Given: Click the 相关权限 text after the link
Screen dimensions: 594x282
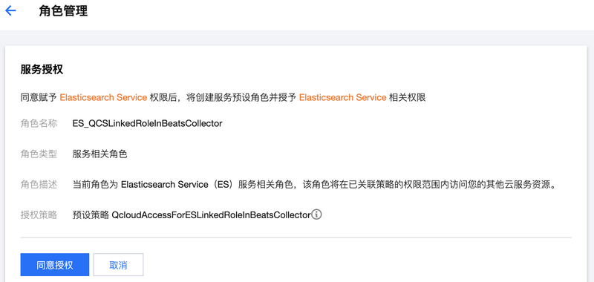Looking at the screenshot, I should [408, 98].
